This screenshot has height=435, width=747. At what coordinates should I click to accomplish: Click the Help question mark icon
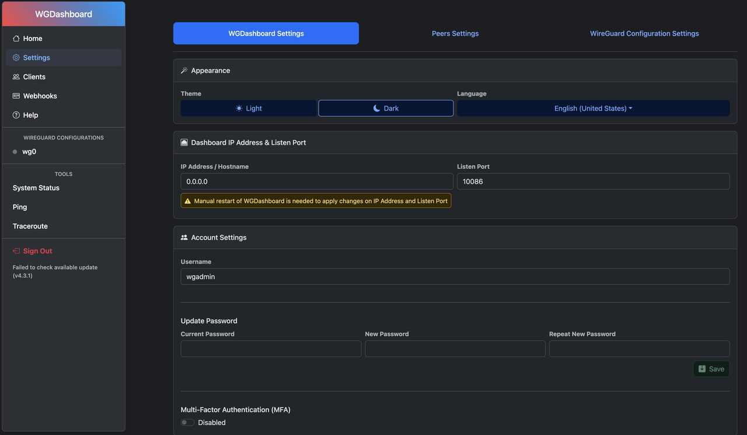click(16, 116)
